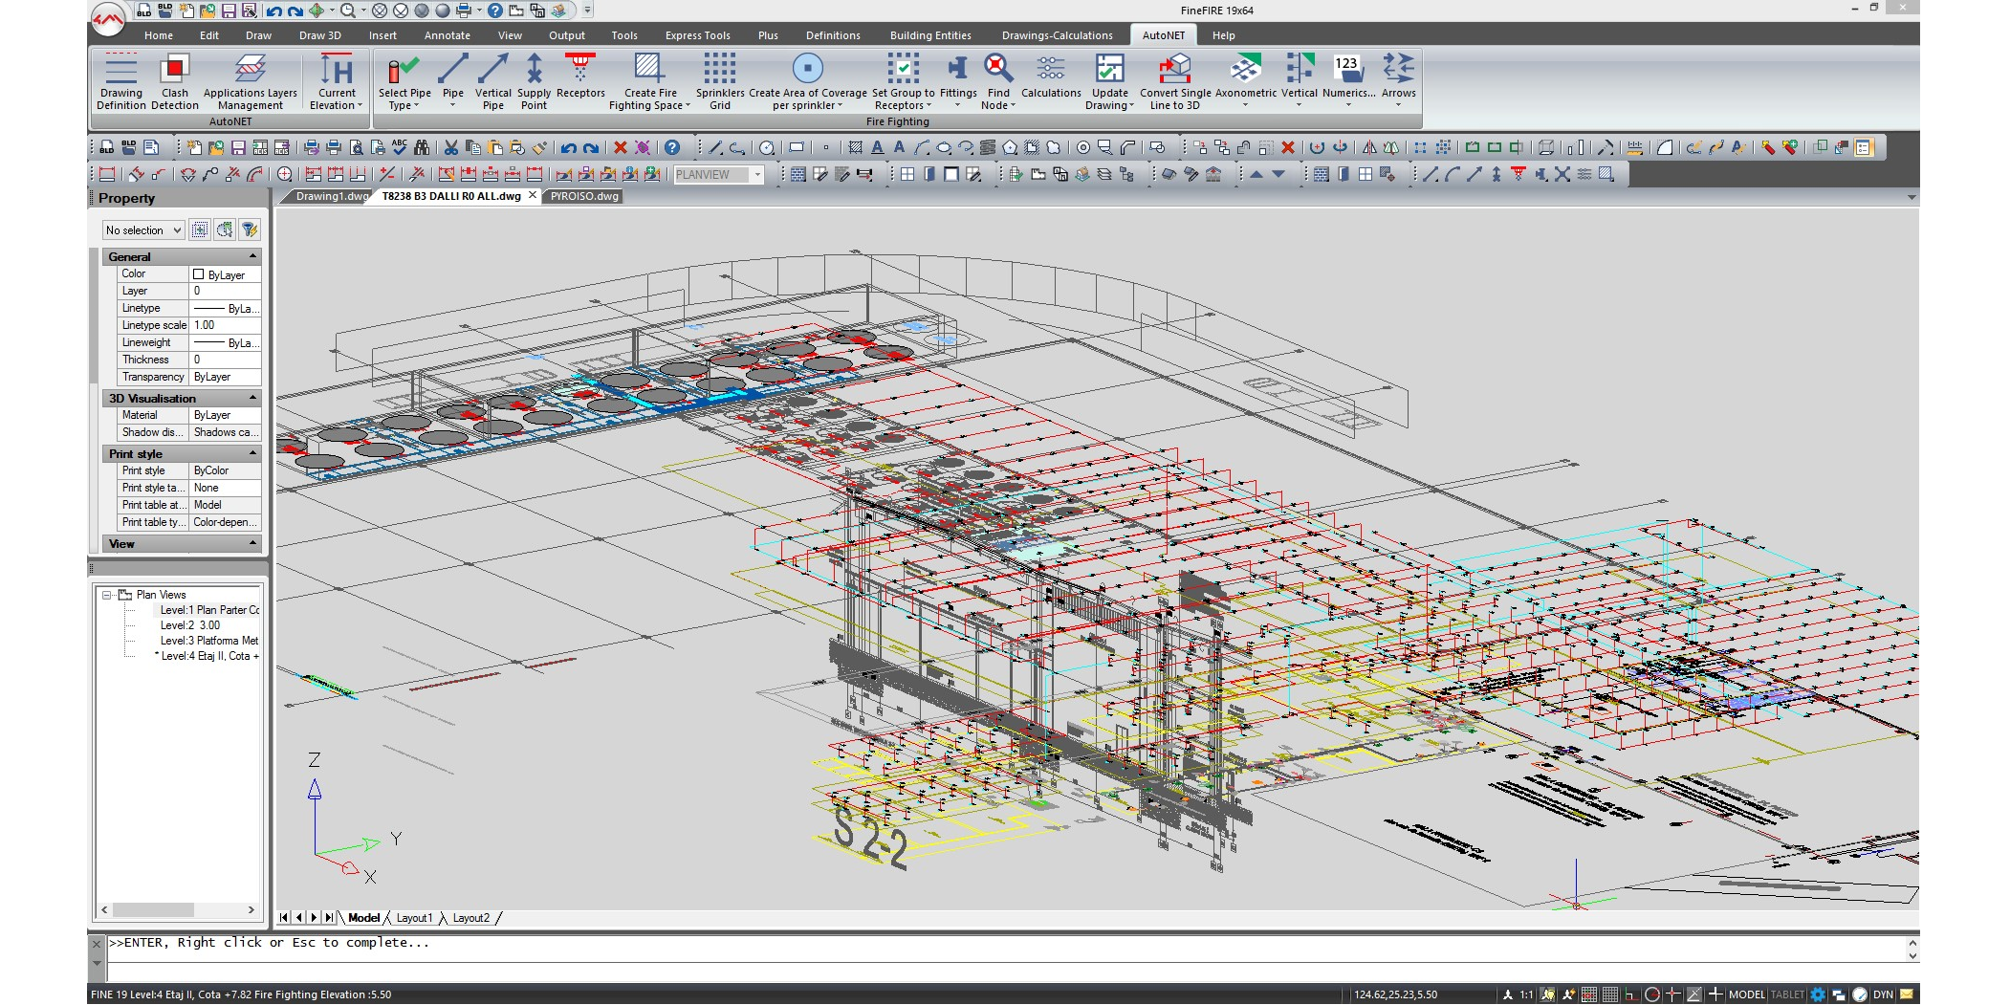Click the undo arrow in the title bar
Viewport: 2010px width, 1005px height.
click(x=274, y=11)
